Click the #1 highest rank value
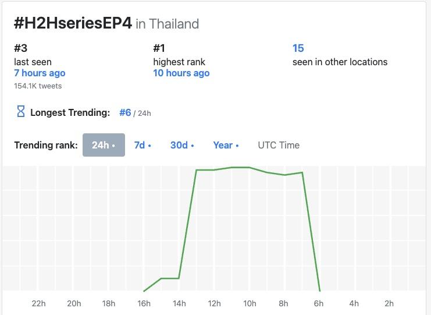 (160, 48)
